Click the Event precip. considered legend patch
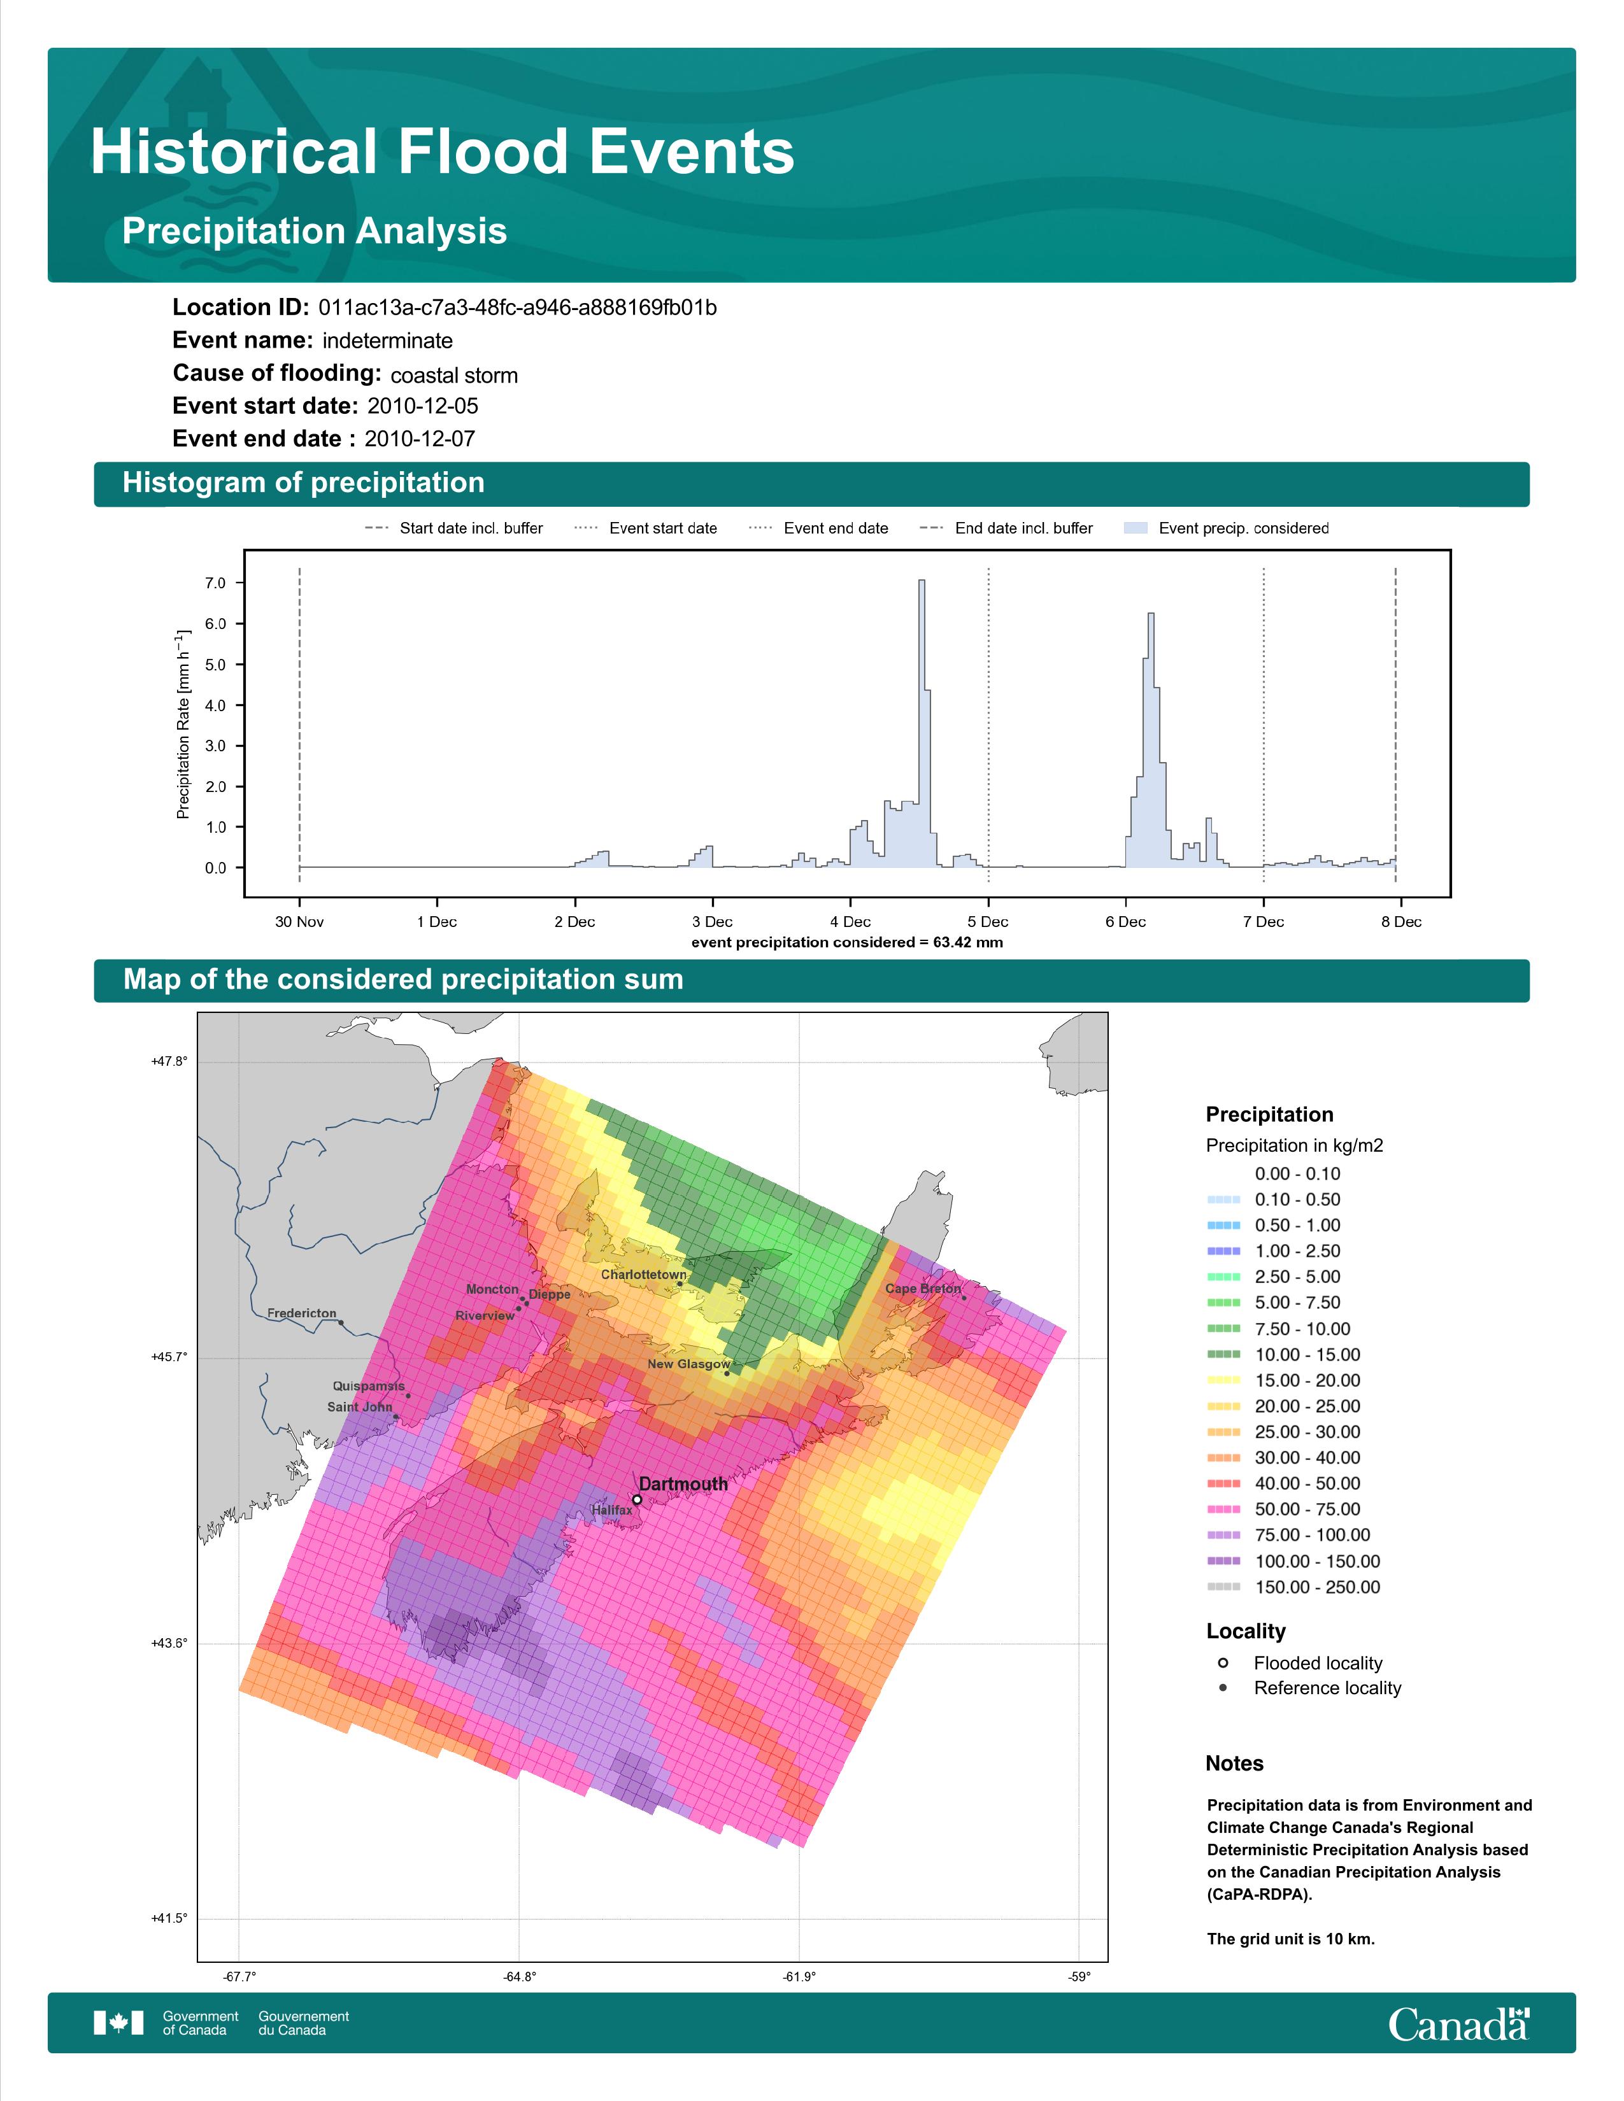This screenshot has width=1624, height=2101. pyautogui.click(x=1136, y=528)
